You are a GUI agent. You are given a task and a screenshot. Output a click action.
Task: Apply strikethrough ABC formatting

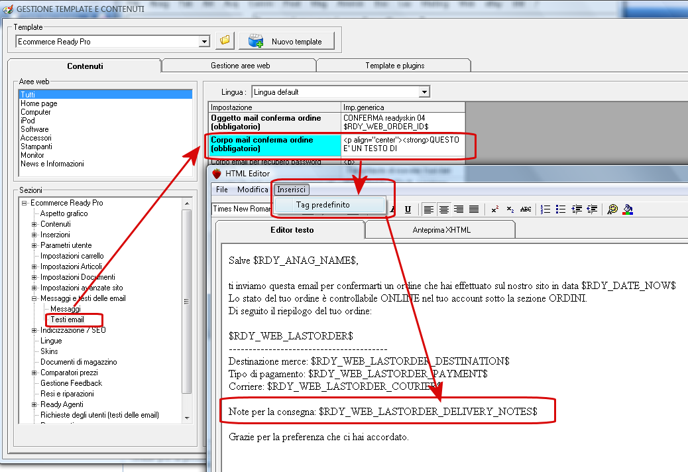click(526, 209)
